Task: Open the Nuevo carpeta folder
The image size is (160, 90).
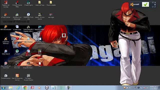Action: click(x=51, y=3)
